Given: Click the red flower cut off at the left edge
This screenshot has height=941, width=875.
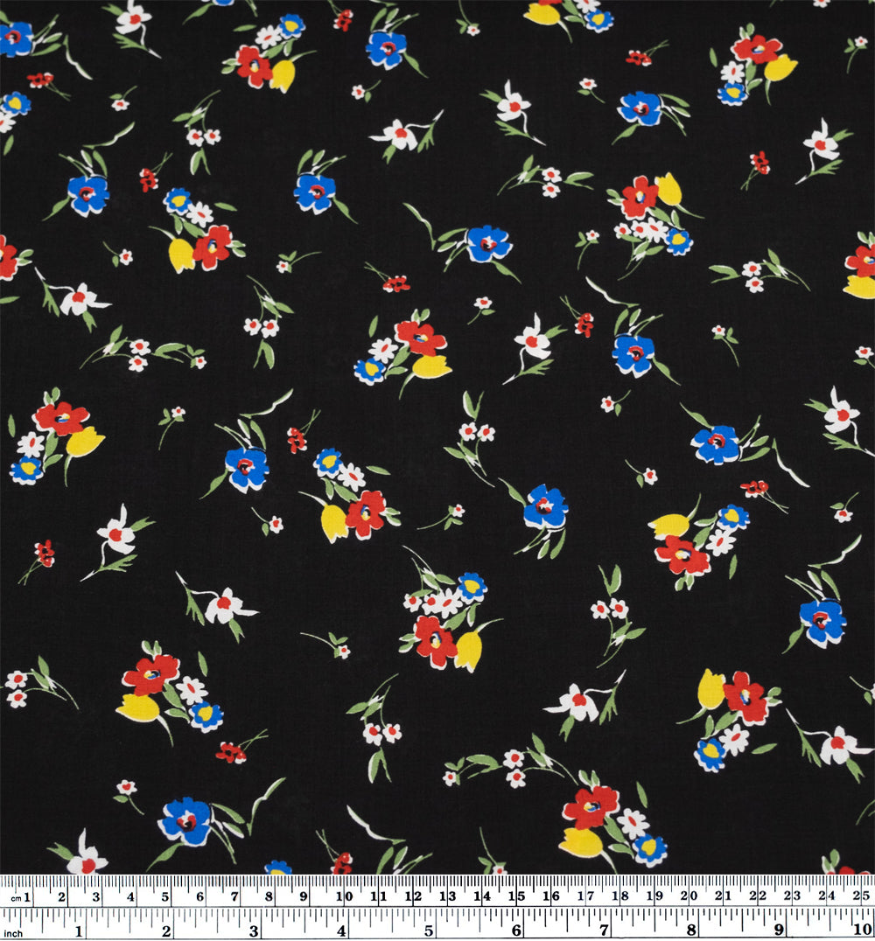Looking at the screenshot, I should pos(6,256).
